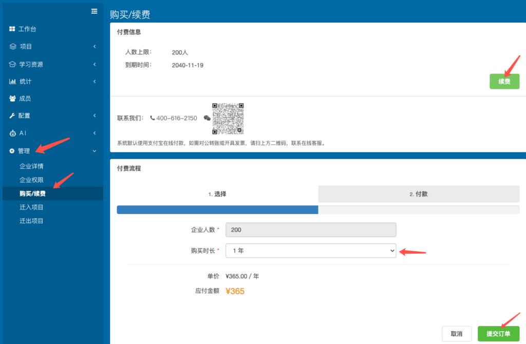Switch to the 2. 付款 payment tab

point(419,194)
